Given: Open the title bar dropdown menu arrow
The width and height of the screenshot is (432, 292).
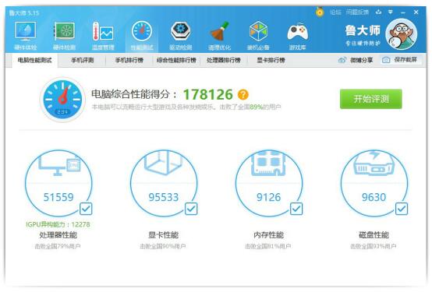Looking at the screenshot, I should [391, 12].
